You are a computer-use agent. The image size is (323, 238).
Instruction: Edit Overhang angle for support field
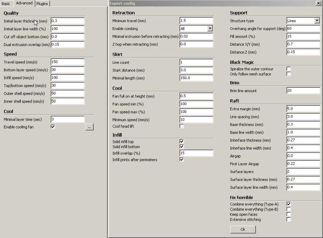303,28
